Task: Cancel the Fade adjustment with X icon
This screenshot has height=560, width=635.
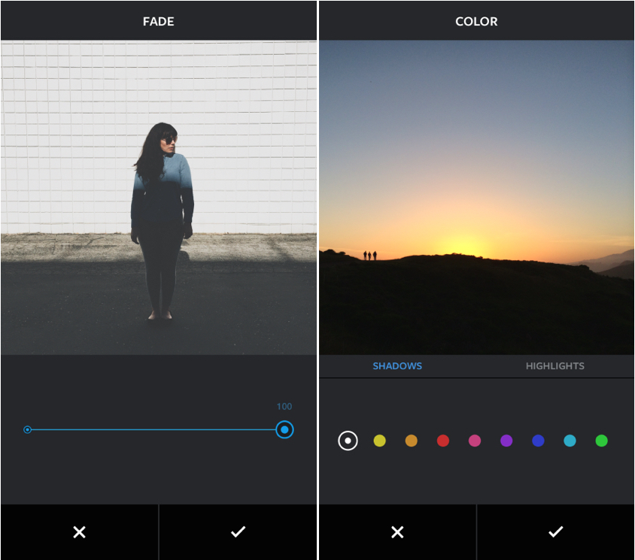Action: tap(79, 532)
